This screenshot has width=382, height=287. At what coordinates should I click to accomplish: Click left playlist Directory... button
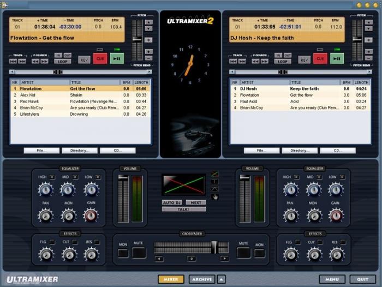pyautogui.click(x=80, y=151)
